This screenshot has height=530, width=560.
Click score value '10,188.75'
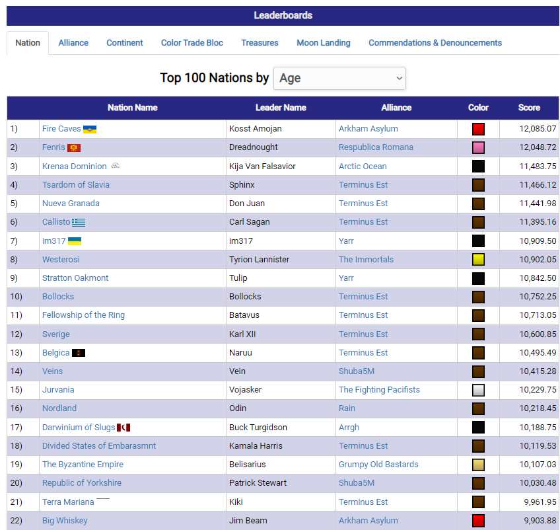pos(538,428)
